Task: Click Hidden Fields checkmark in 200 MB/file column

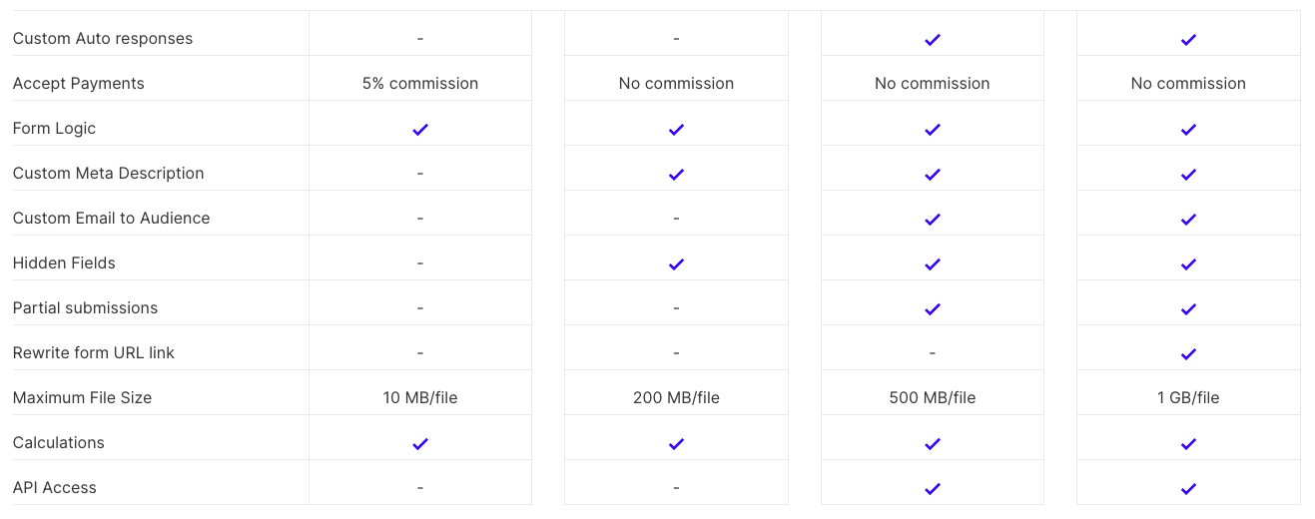Action: tap(676, 263)
